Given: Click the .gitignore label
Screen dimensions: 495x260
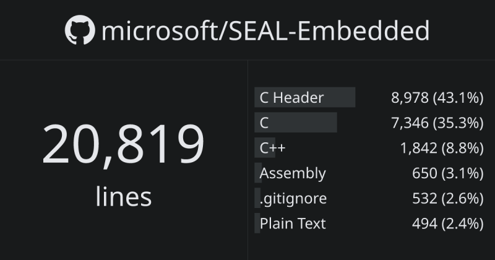Looking at the screenshot, I should tap(293, 199).
